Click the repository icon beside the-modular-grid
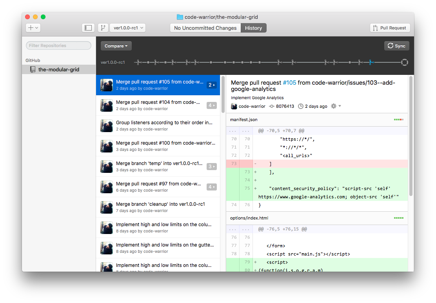This screenshot has width=436, height=303. 33,69
